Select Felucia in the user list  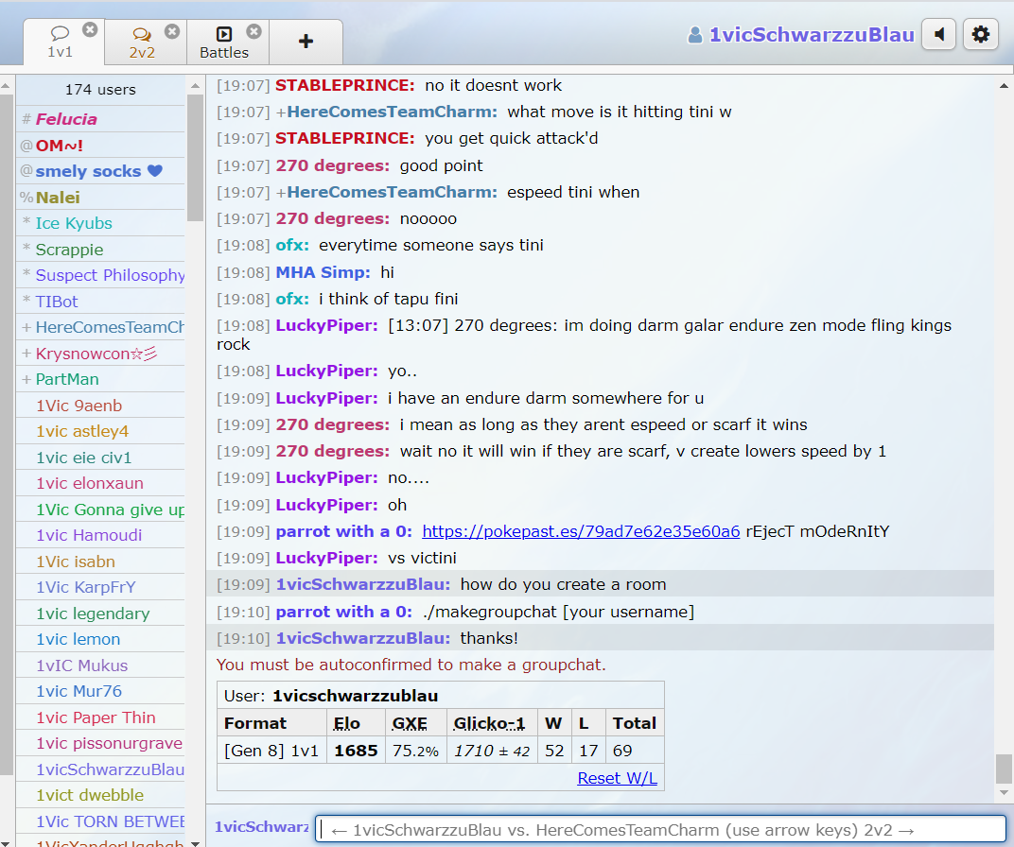[x=100, y=119]
